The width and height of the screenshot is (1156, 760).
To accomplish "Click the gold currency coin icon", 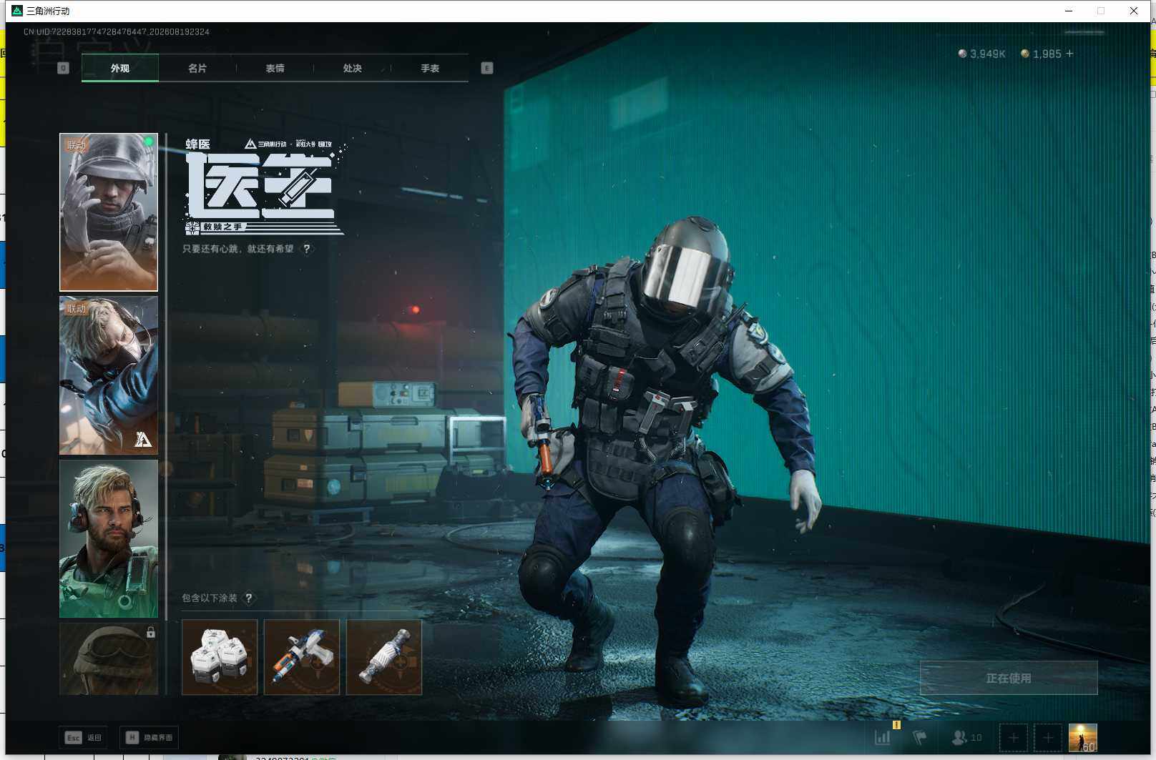I will click(1025, 54).
